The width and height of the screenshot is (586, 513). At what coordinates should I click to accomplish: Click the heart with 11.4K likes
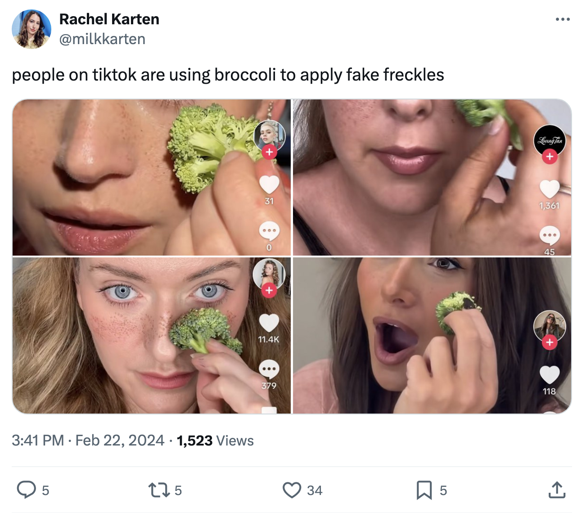(x=269, y=323)
